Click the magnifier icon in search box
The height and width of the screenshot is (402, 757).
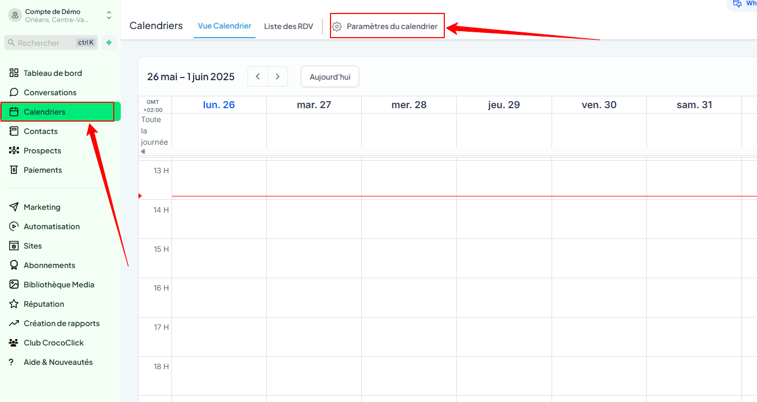tap(11, 43)
